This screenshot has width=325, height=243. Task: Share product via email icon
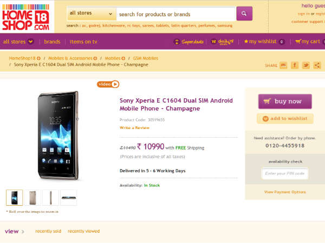click(283, 65)
